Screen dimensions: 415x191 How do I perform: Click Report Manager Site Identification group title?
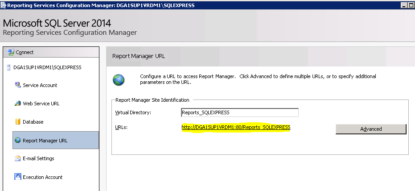[x=152, y=100]
